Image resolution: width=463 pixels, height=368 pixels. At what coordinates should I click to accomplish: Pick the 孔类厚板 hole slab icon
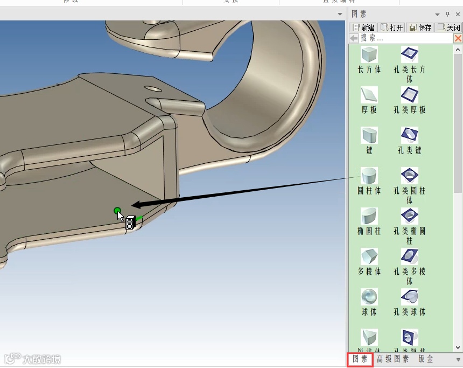tap(409, 95)
